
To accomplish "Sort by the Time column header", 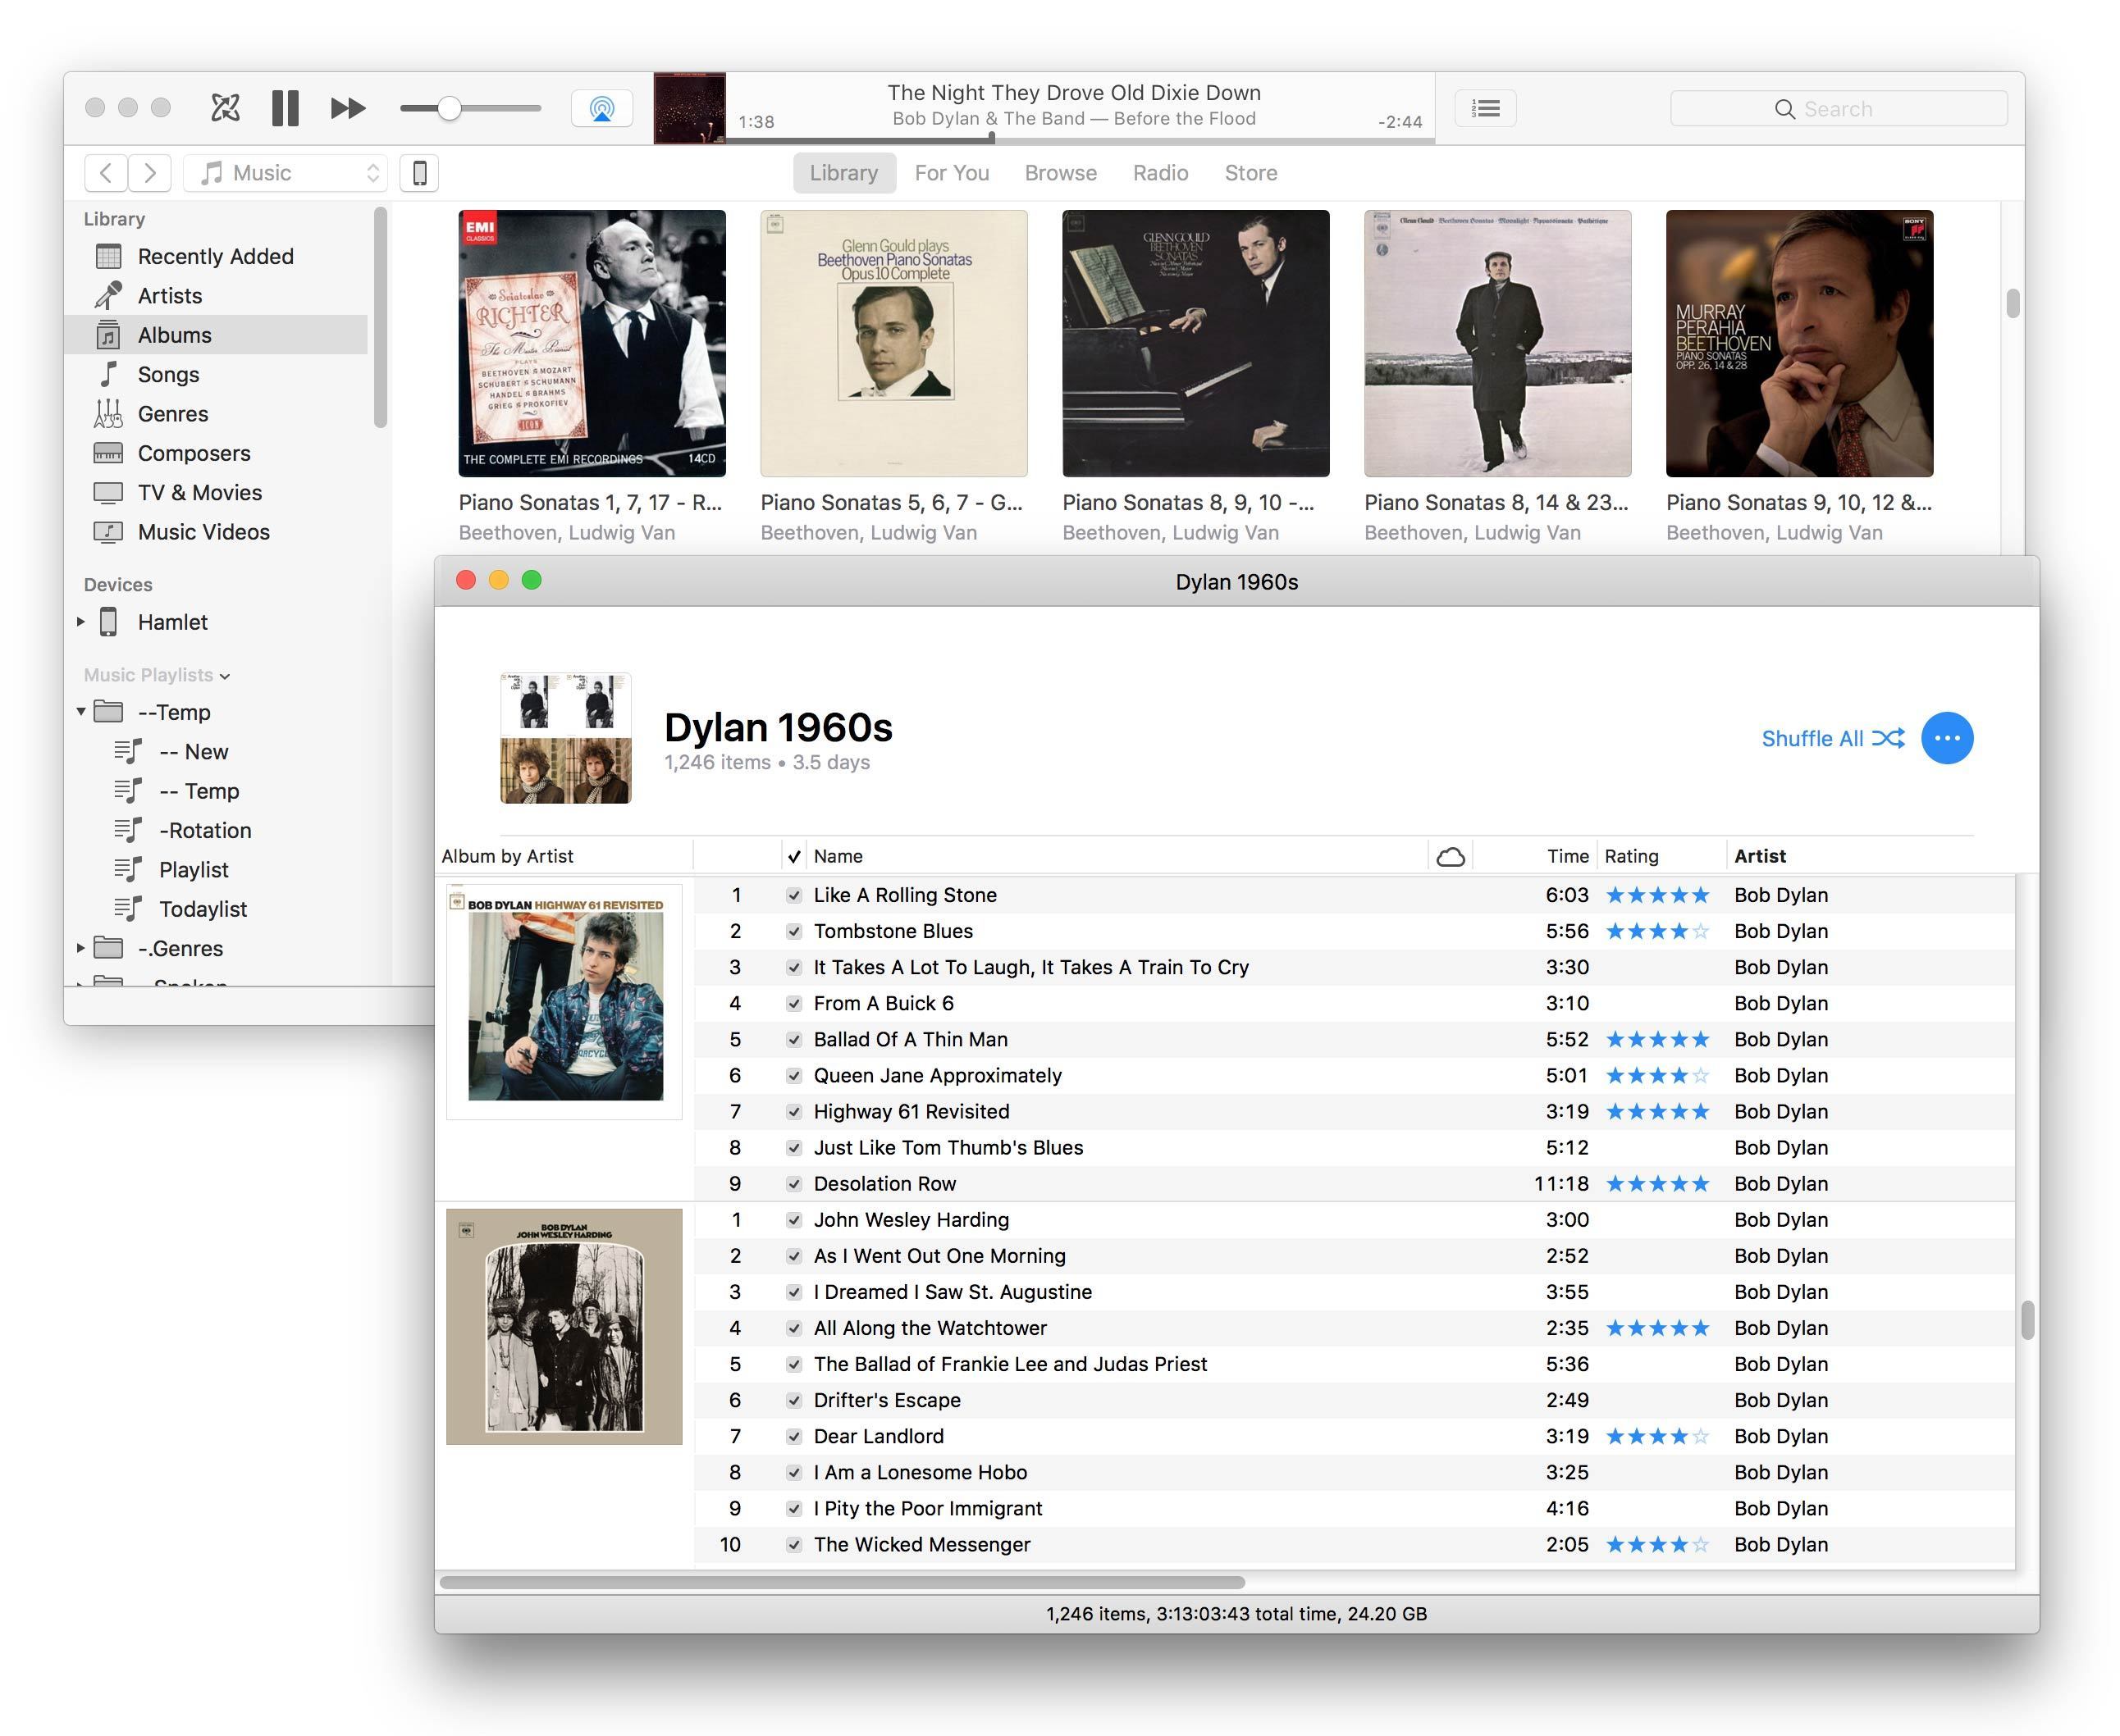I will pyautogui.click(x=1567, y=856).
